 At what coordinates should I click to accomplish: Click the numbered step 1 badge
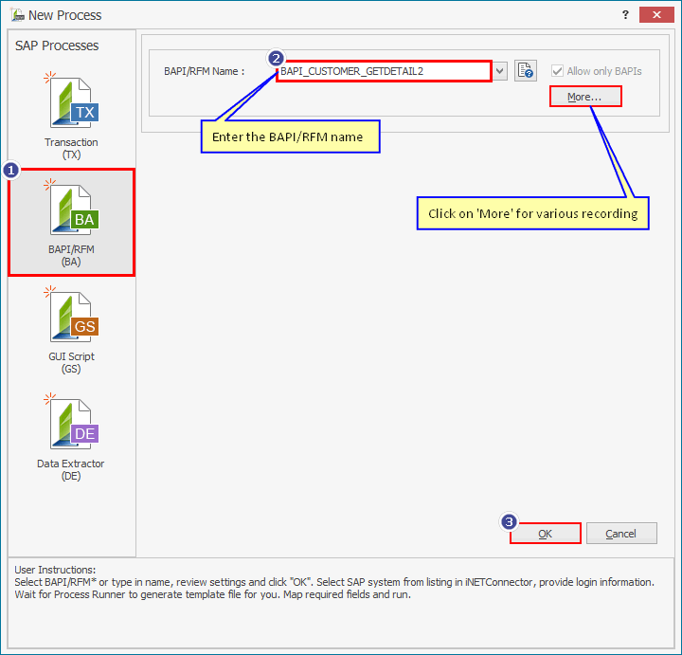(11, 171)
